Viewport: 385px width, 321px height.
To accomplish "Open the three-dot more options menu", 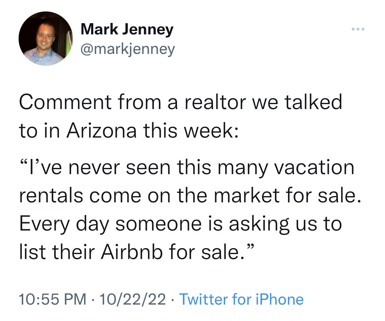I will [358, 29].
